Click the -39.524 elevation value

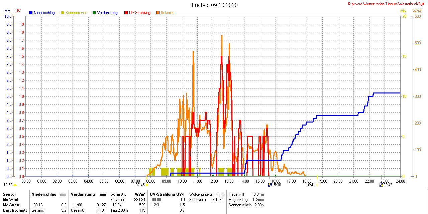[x=139, y=200]
